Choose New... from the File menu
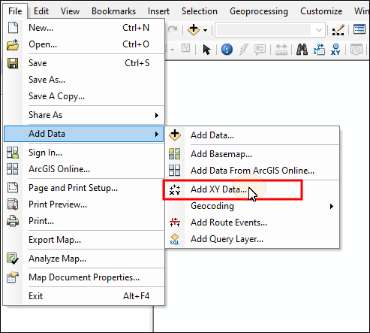This screenshot has height=333, width=370. coord(84,28)
